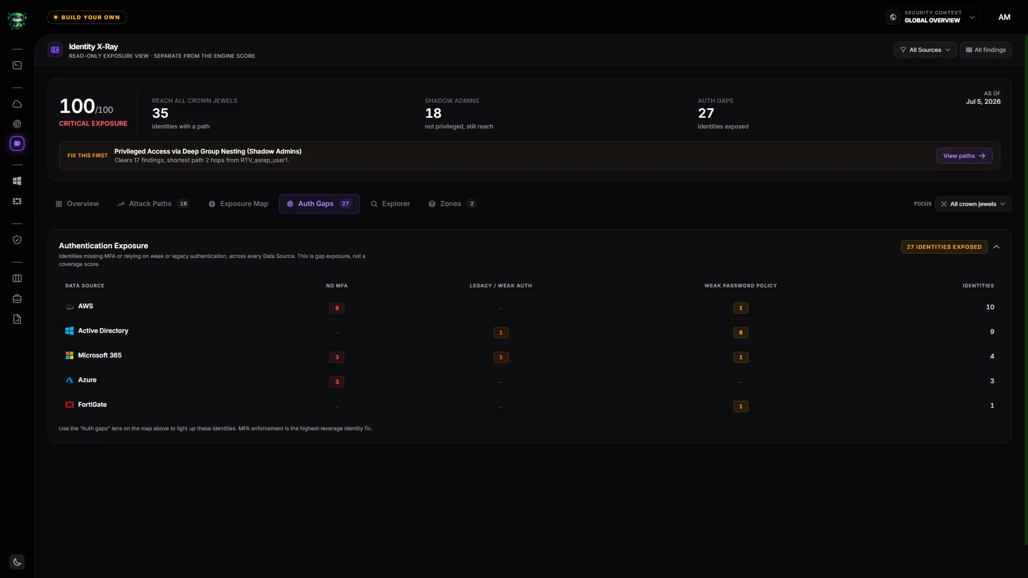The image size is (1028, 578).
Task: Click the briefcase icon in sidebar
Action: tap(17, 299)
